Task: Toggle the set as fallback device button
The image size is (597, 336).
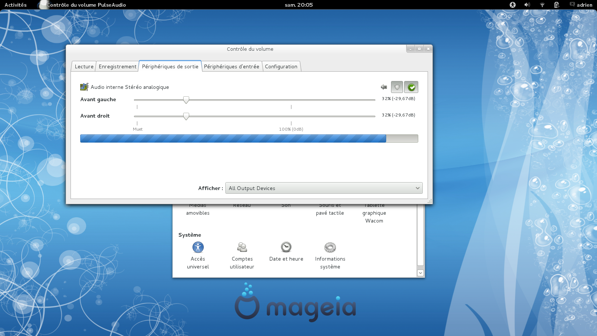Action: pyautogui.click(x=411, y=87)
